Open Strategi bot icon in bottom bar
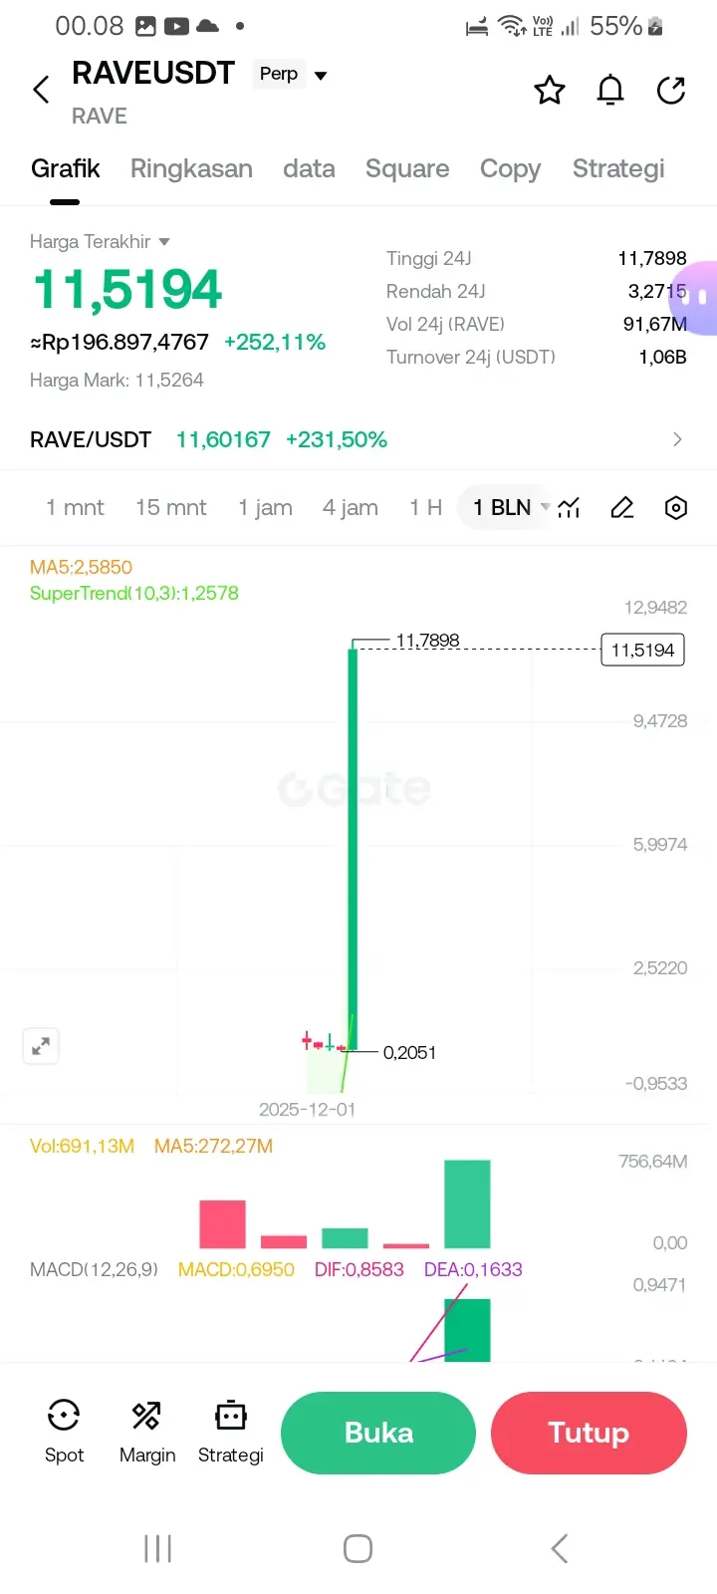The width and height of the screenshot is (717, 1594). point(230,1432)
